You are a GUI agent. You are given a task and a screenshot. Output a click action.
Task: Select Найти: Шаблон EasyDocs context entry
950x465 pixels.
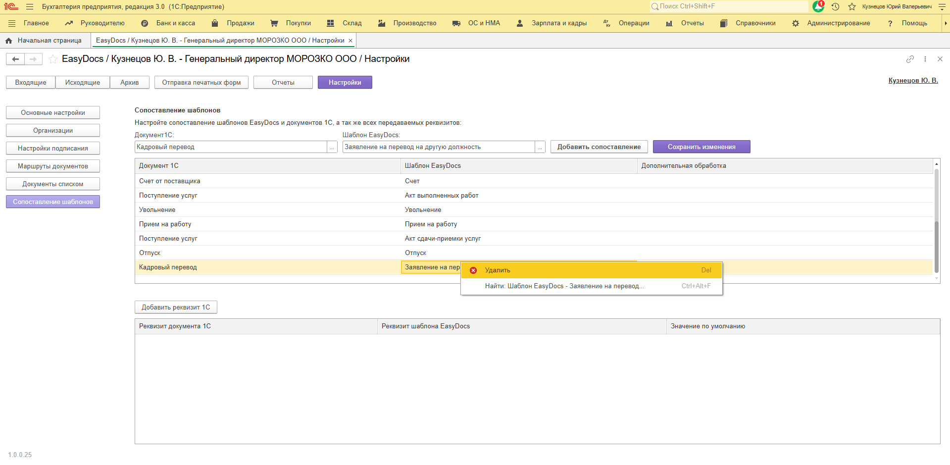click(564, 286)
